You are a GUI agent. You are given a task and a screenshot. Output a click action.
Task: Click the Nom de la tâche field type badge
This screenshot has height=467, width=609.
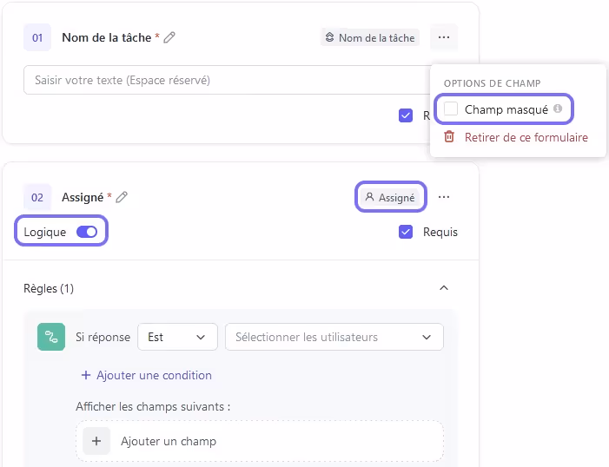coord(369,37)
